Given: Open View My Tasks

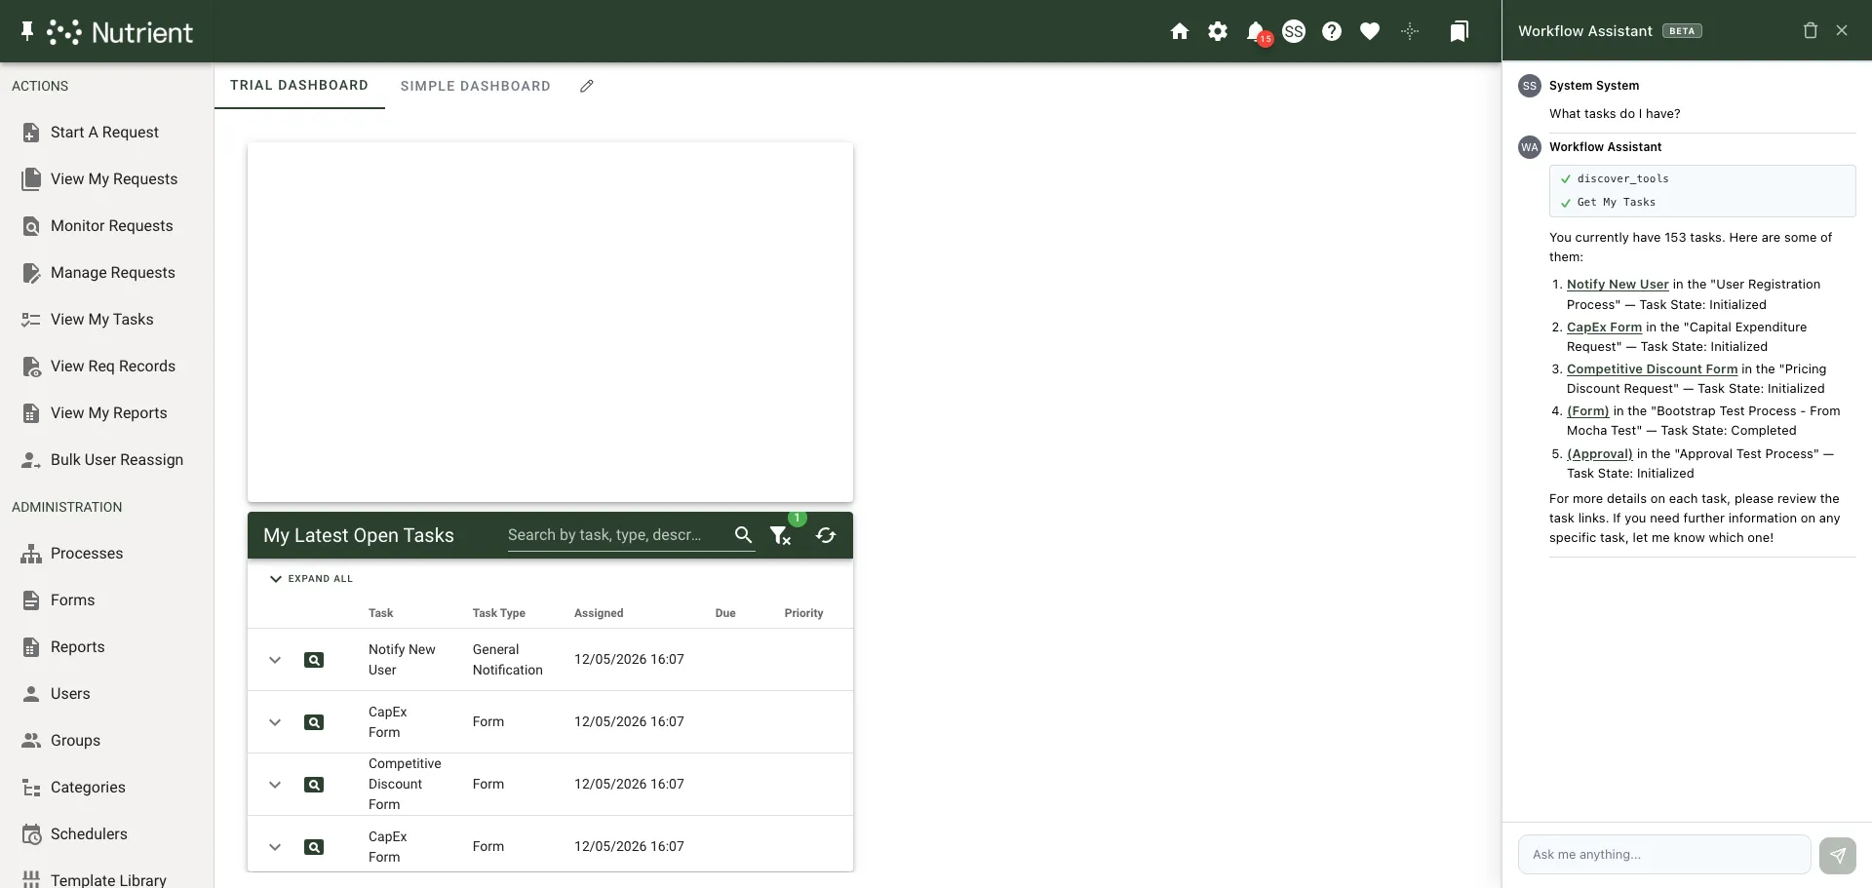Looking at the screenshot, I should tap(106, 320).
